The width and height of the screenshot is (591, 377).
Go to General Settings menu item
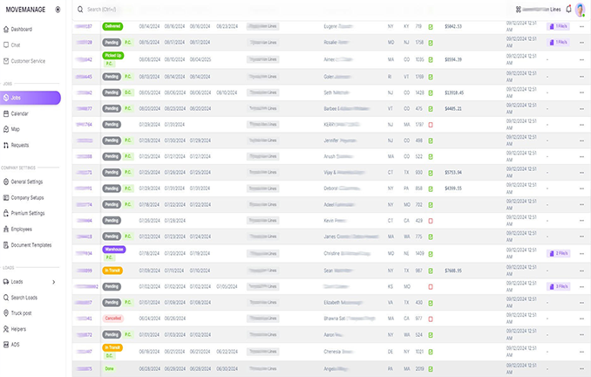pos(27,182)
